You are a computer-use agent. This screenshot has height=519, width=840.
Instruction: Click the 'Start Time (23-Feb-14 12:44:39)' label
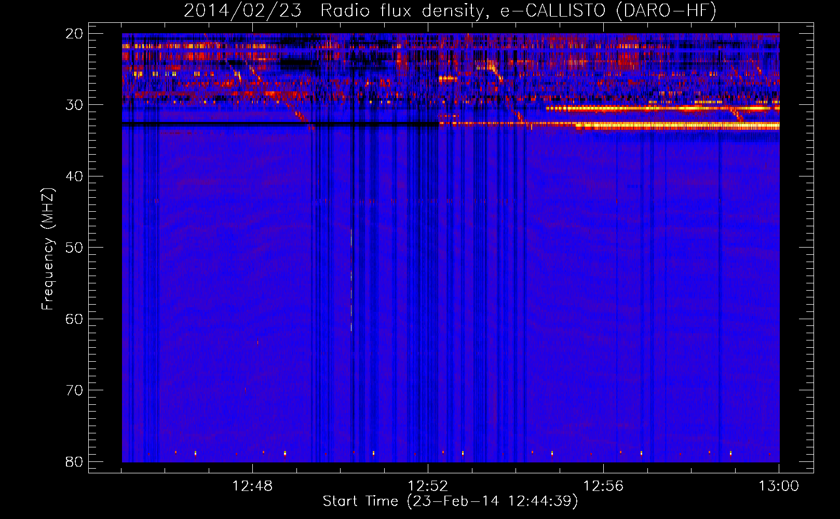450,501
